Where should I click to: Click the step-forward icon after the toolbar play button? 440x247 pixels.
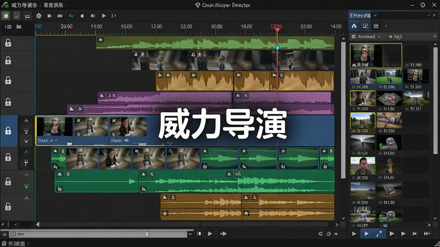pyautogui.click(x=113, y=16)
